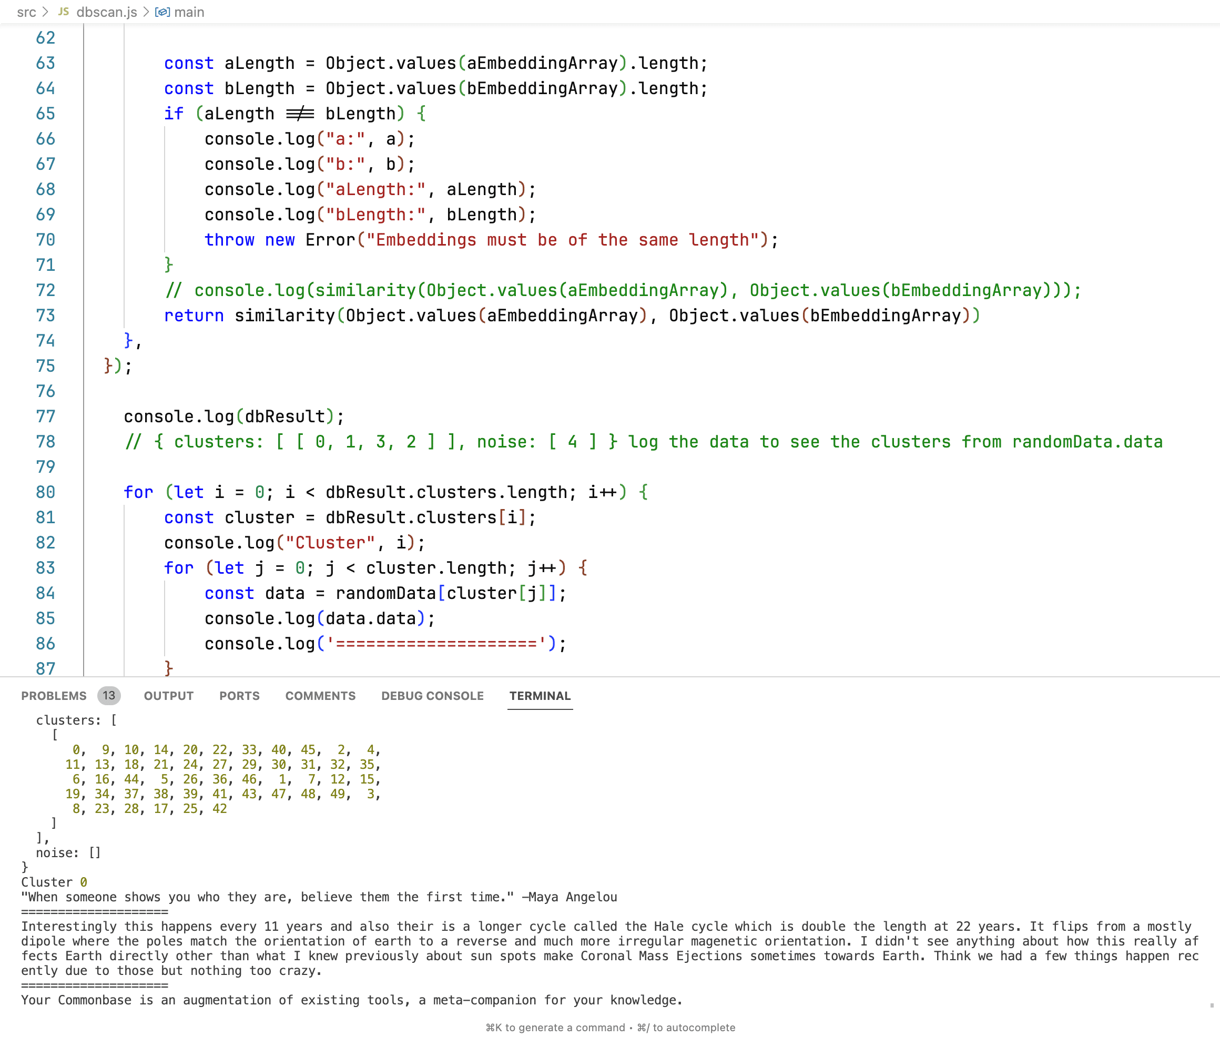This screenshot has width=1220, height=1037.
Task: Expand breadcrumb chevron after src
Action: tap(46, 12)
